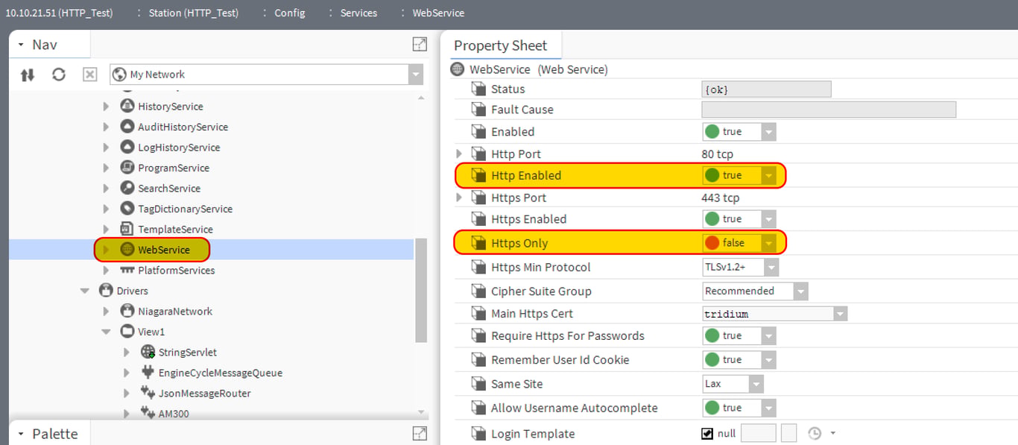The height and width of the screenshot is (445, 1018).
Task: Toggle the Login Template null checkbox
Action: (x=707, y=433)
